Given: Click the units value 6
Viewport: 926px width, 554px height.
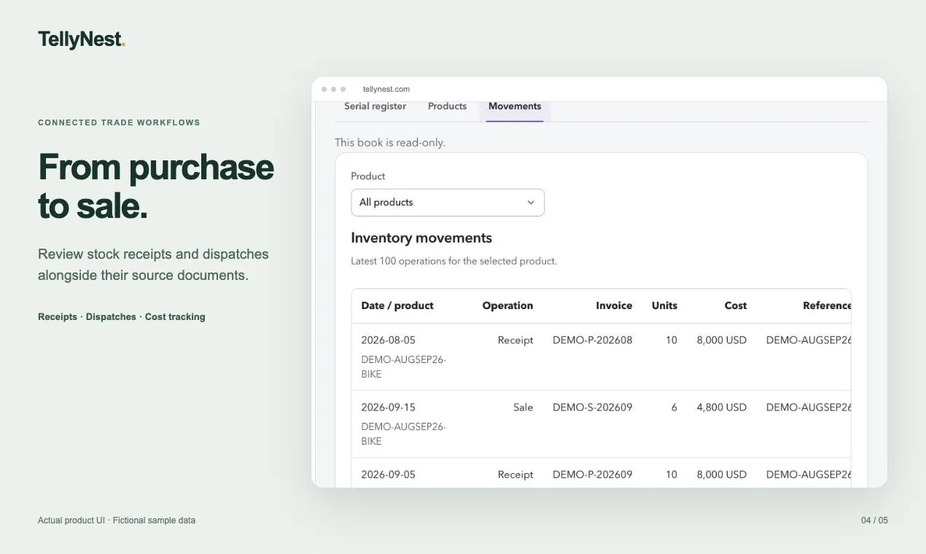Looking at the screenshot, I should (674, 407).
